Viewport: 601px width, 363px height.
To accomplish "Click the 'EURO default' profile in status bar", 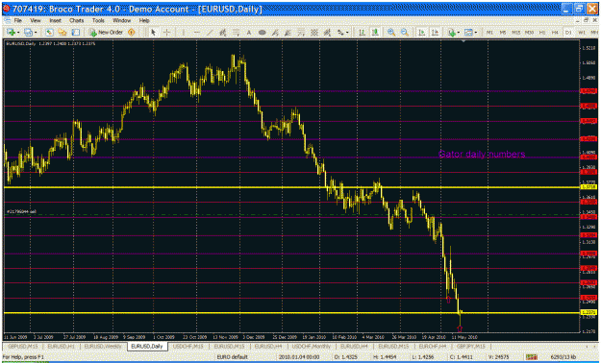I will [x=233, y=357].
